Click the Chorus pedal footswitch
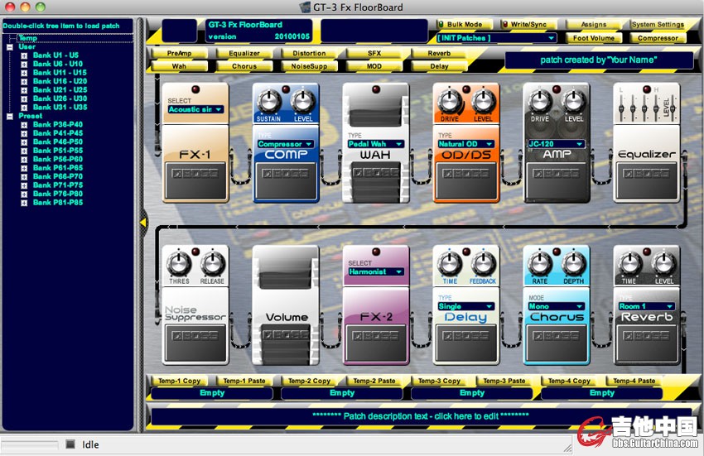 557,343
